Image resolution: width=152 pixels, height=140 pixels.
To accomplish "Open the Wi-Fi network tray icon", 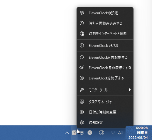I will [113, 133].
